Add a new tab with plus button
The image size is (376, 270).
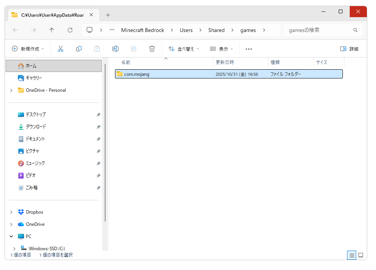(108, 15)
